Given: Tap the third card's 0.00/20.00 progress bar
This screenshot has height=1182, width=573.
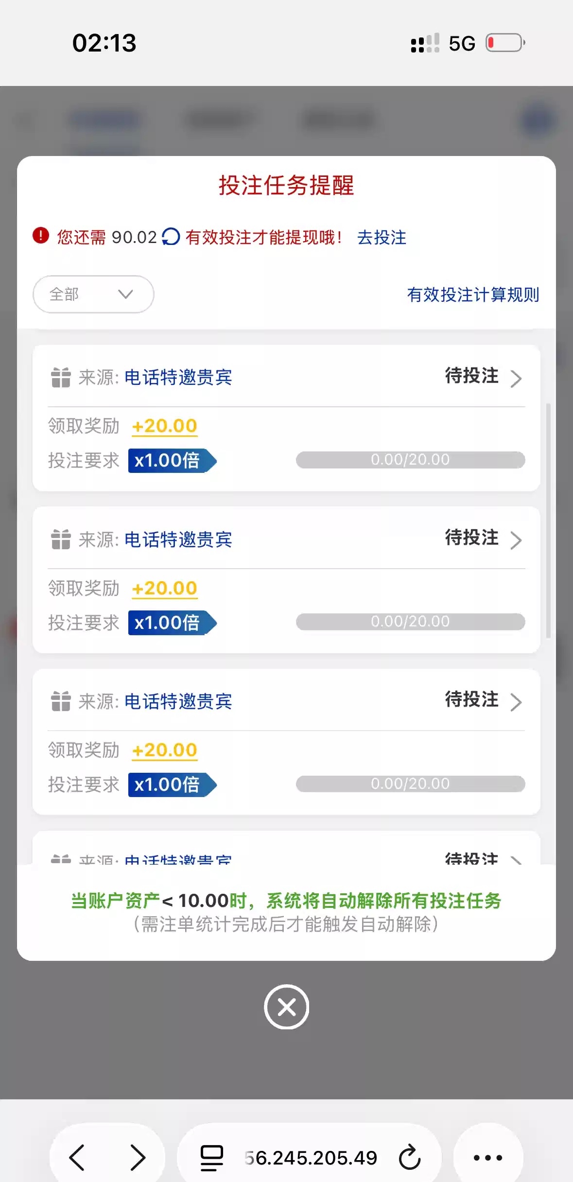Looking at the screenshot, I should [x=410, y=784].
